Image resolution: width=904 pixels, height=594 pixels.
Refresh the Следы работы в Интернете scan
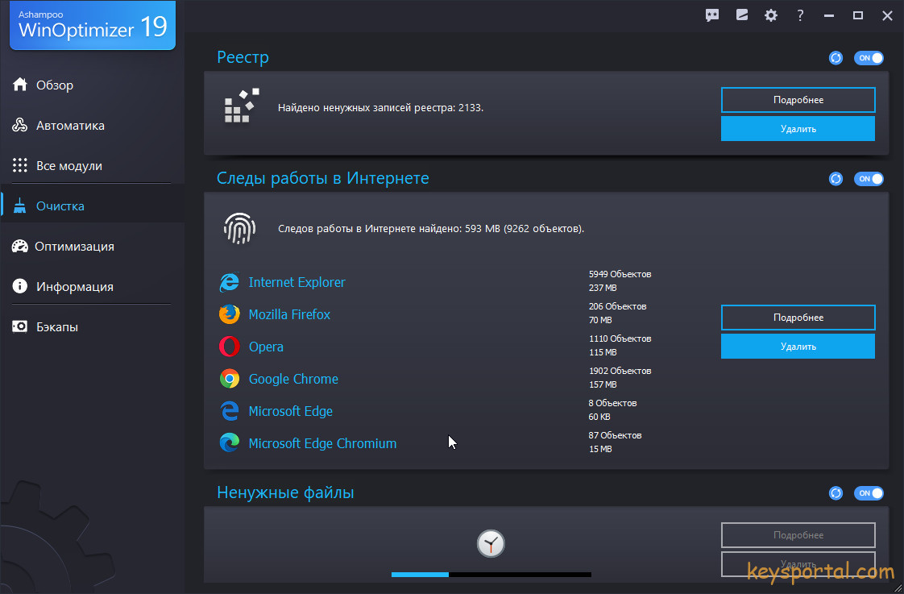click(836, 179)
